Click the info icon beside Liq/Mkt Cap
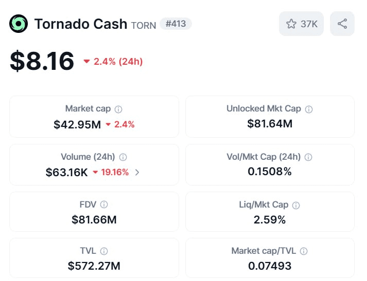The height and width of the screenshot is (281, 367). pyautogui.click(x=296, y=205)
